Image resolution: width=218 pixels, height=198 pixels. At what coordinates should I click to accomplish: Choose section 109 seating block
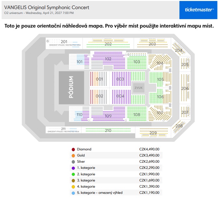[x=108, y=114]
